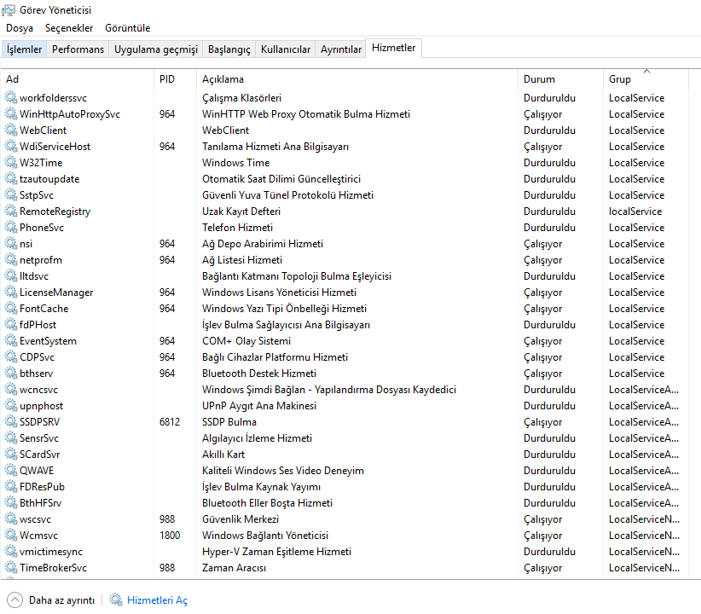Image resolution: width=701 pixels, height=614 pixels.
Task: Click the icon beside SSDPSRV service
Action: click(11, 422)
